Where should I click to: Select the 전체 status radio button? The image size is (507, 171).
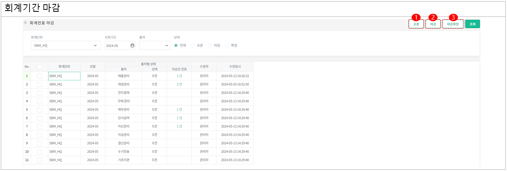click(176, 45)
